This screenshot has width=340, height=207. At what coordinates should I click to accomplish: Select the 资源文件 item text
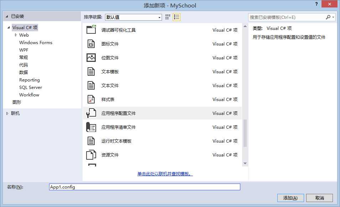[110, 155]
